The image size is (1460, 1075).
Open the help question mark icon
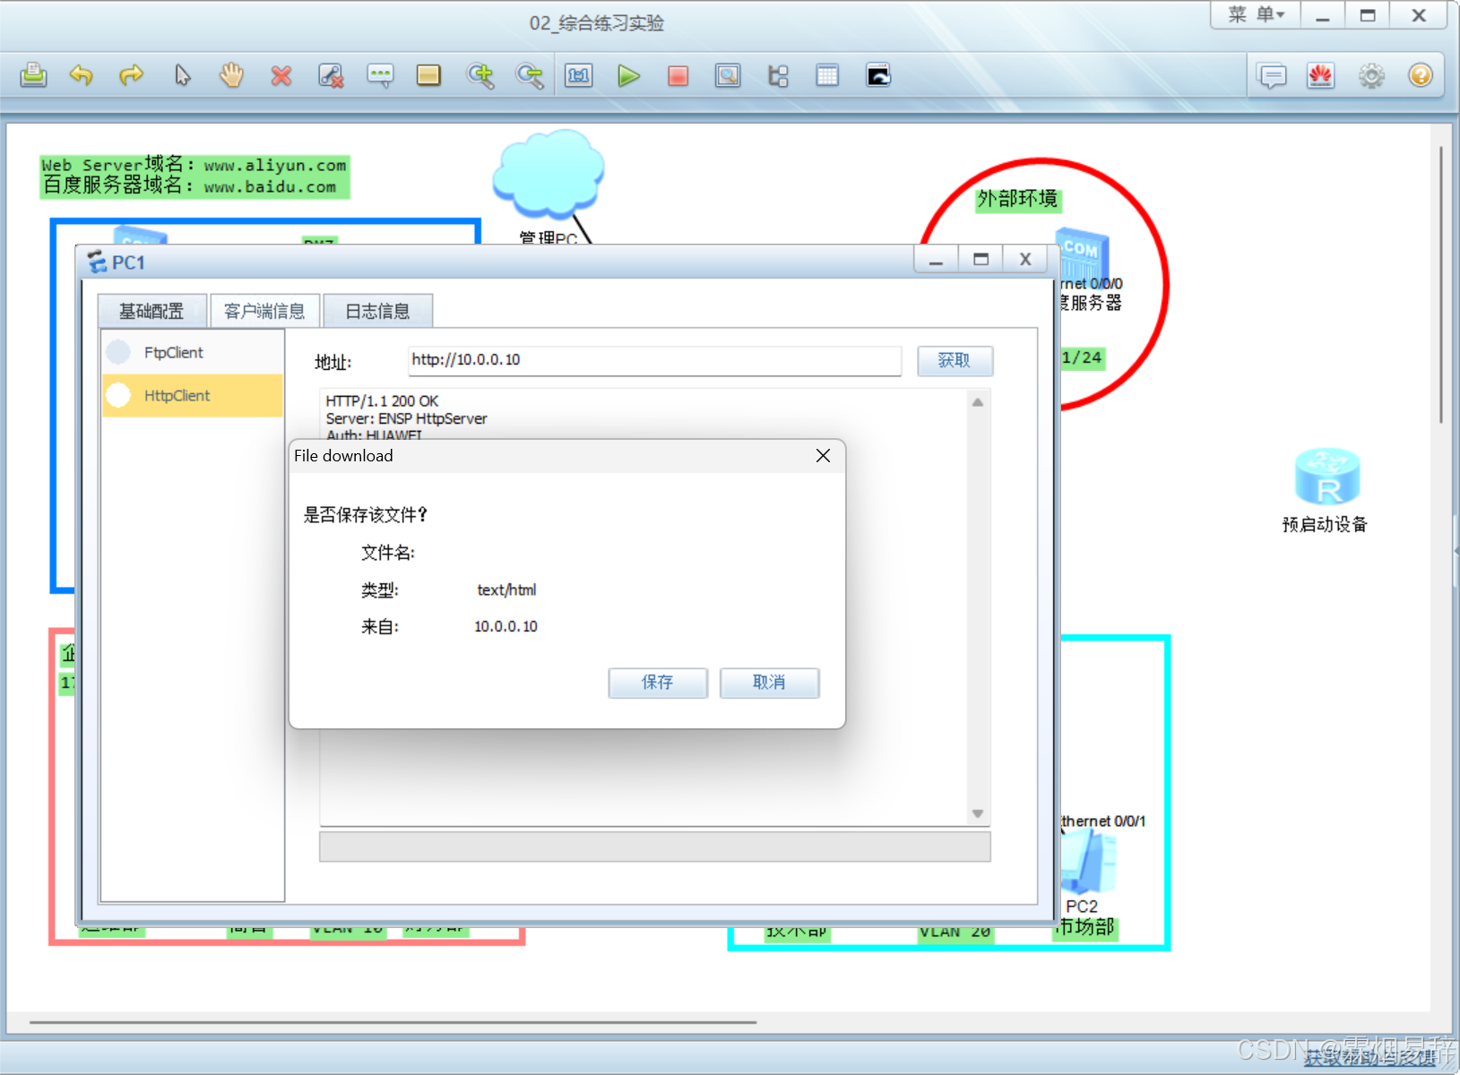1421,75
